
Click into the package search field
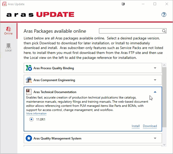(130, 31)
